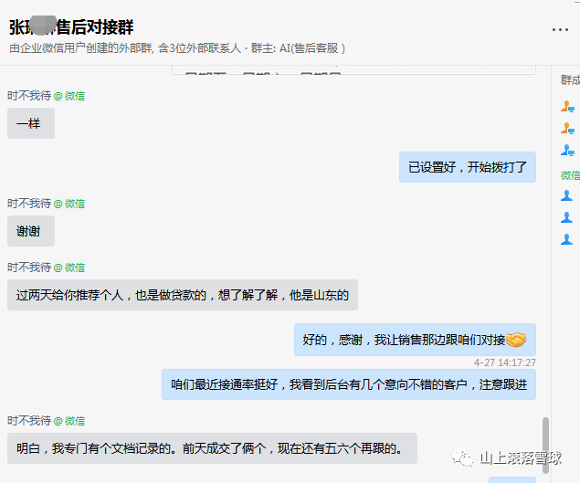
Task: Click sender name 时不我待 above the 贷款 message
Action: (x=29, y=268)
